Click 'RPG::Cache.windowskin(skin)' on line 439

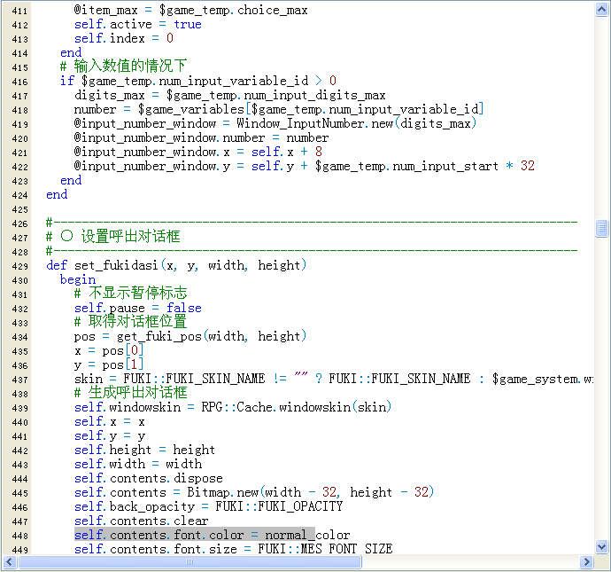(296, 407)
